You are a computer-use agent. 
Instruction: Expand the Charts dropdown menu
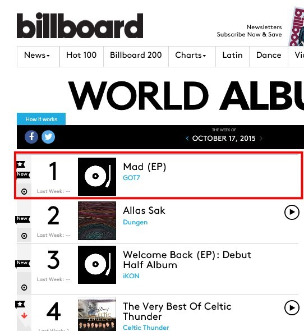tap(192, 56)
